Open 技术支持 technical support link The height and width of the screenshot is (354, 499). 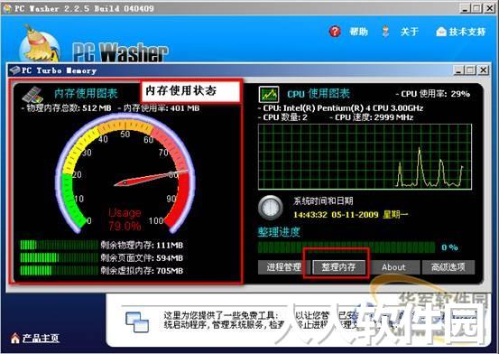[467, 32]
